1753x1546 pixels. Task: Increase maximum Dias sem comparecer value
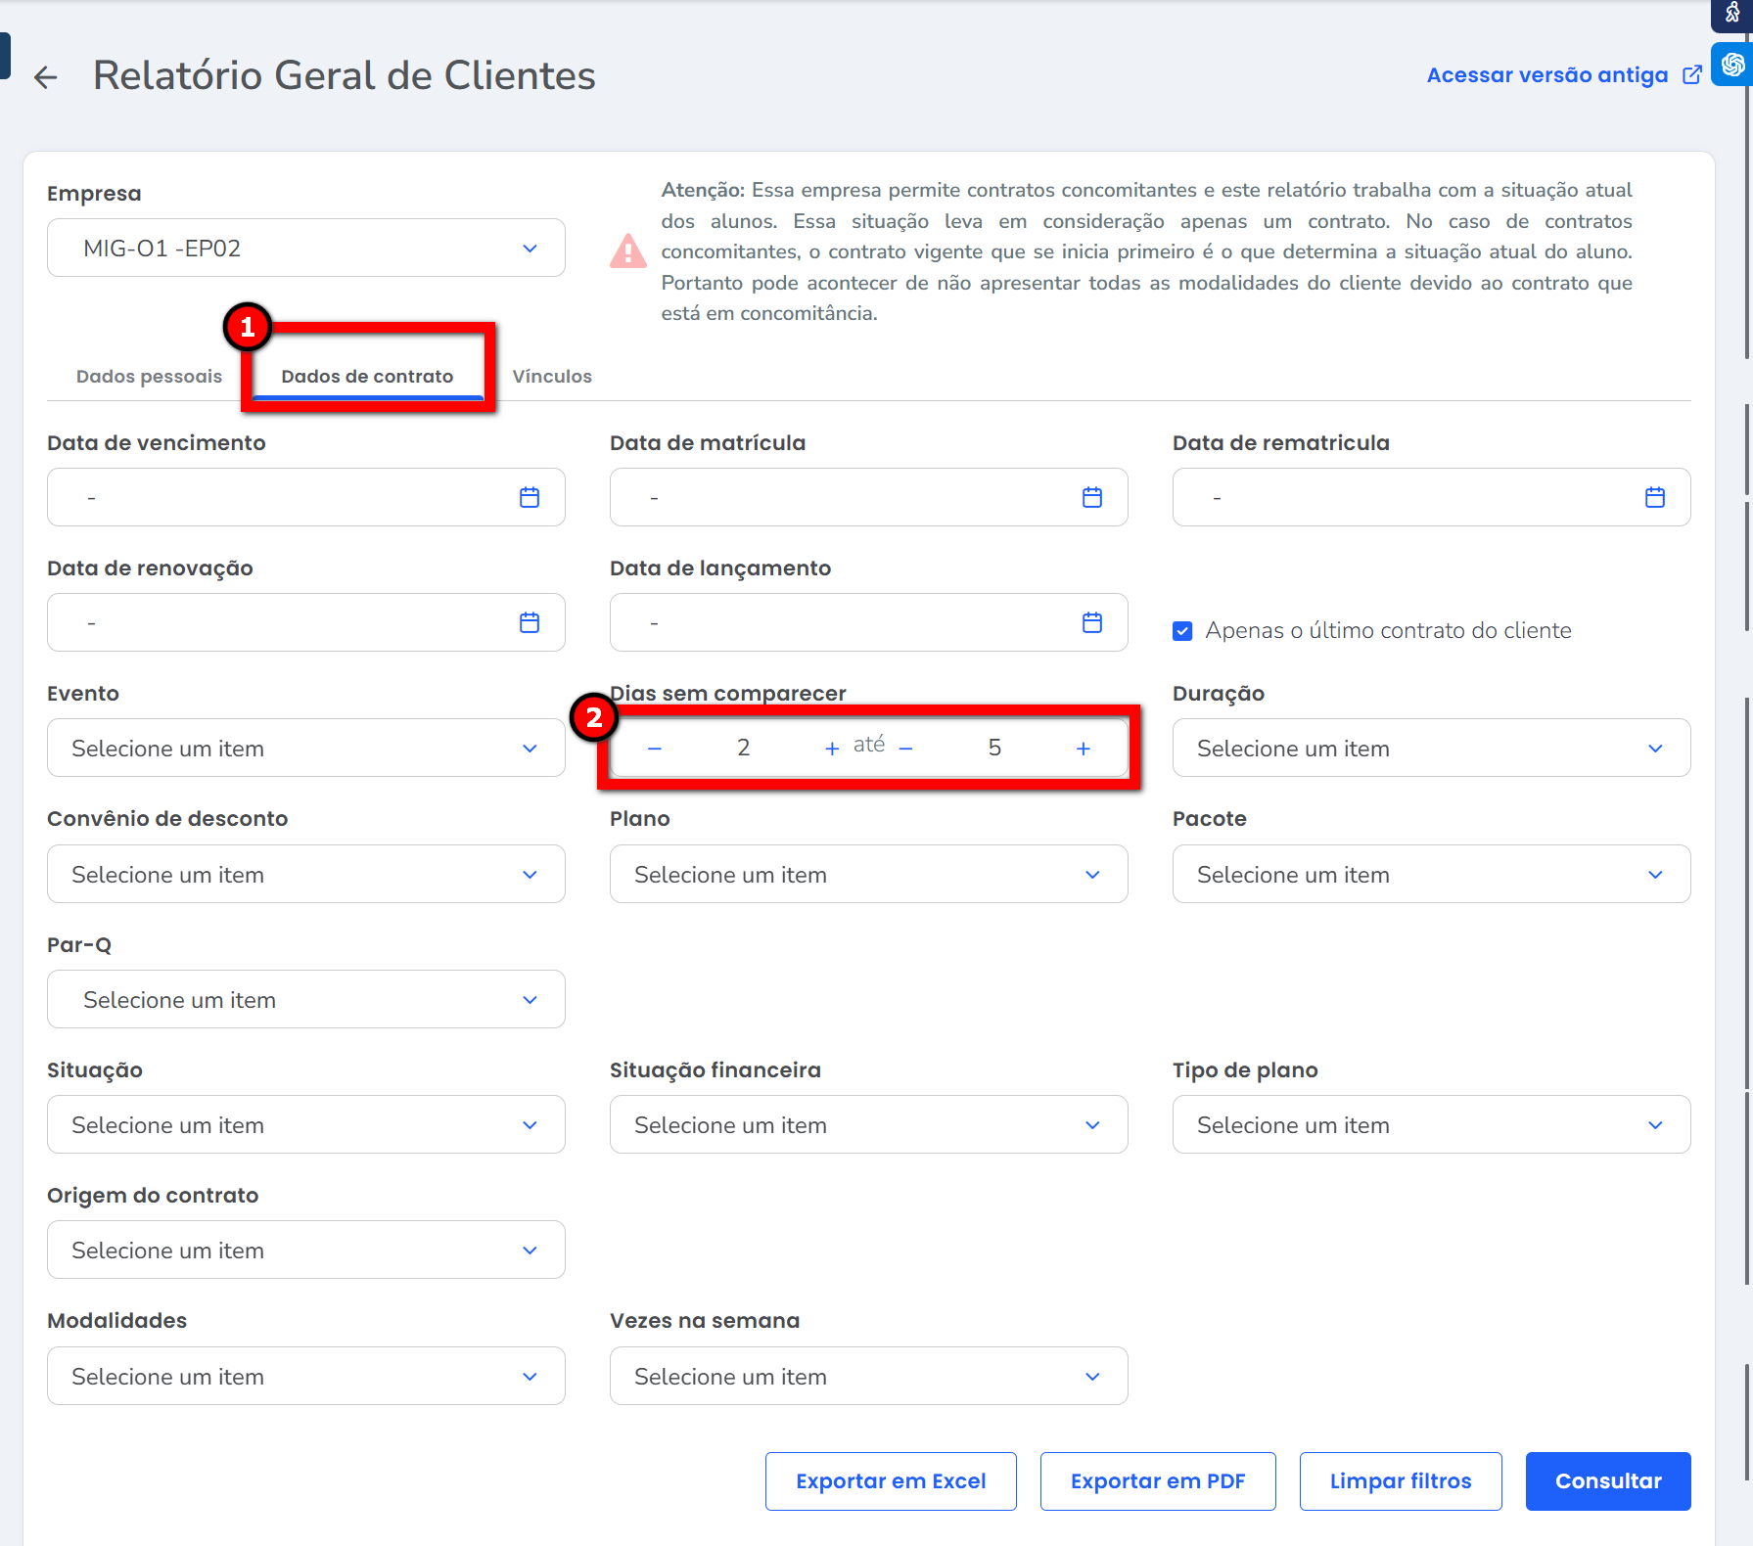click(x=1084, y=749)
